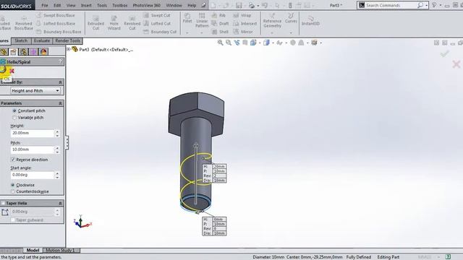
Task: Open the Height and Pitch dropdown
Action: (35, 91)
